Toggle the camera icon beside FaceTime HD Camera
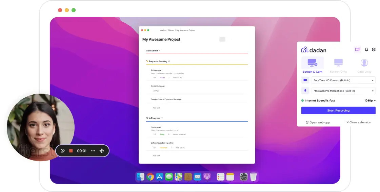Image resolution: width=380 pixels, height=192 pixels. click(305, 80)
